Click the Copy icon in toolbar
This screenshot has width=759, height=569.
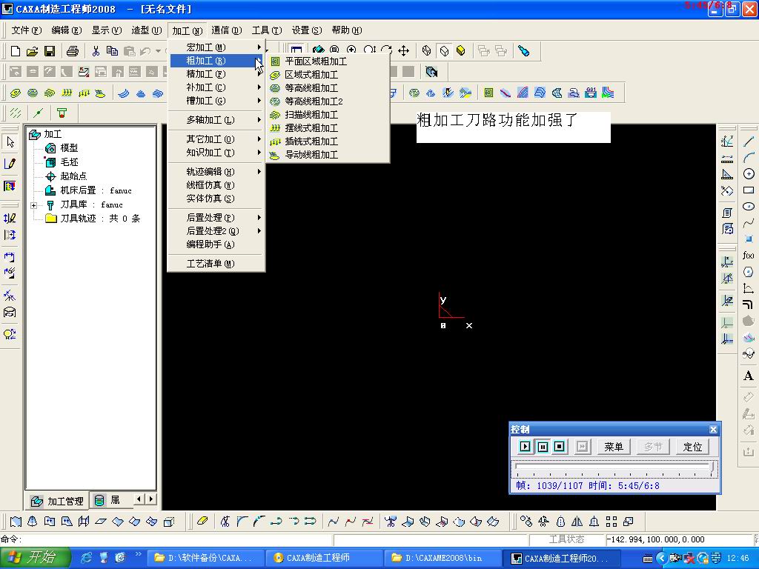pyautogui.click(x=113, y=51)
